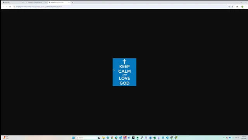Click the address bar URL
Viewport: 248px width, 140px height.
[x=39, y=7]
